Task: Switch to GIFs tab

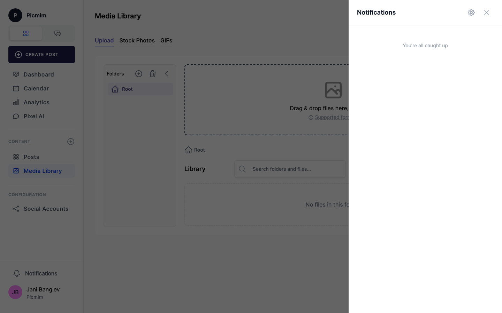Action: click(x=166, y=40)
